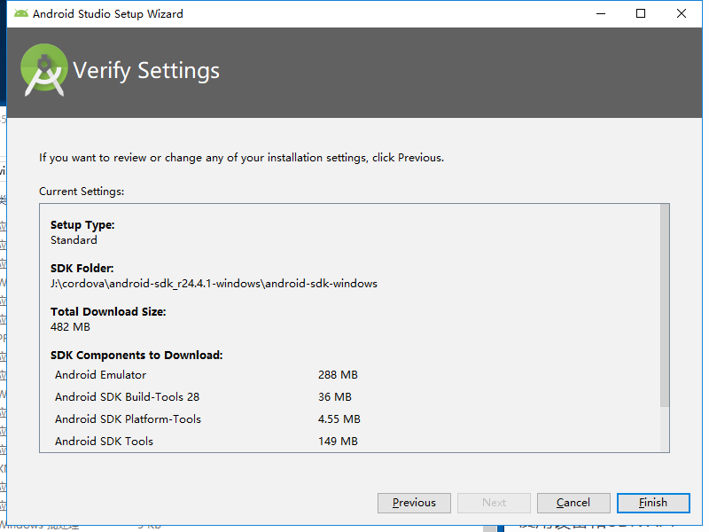The height and width of the screenshot is (532, 709).
Task: Click the Standard setup type value
Action: click(x=74, y=240)
